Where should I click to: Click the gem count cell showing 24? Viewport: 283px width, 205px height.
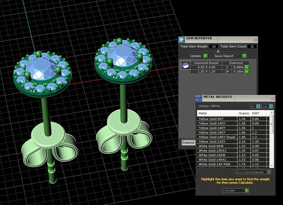click(227, 72)
